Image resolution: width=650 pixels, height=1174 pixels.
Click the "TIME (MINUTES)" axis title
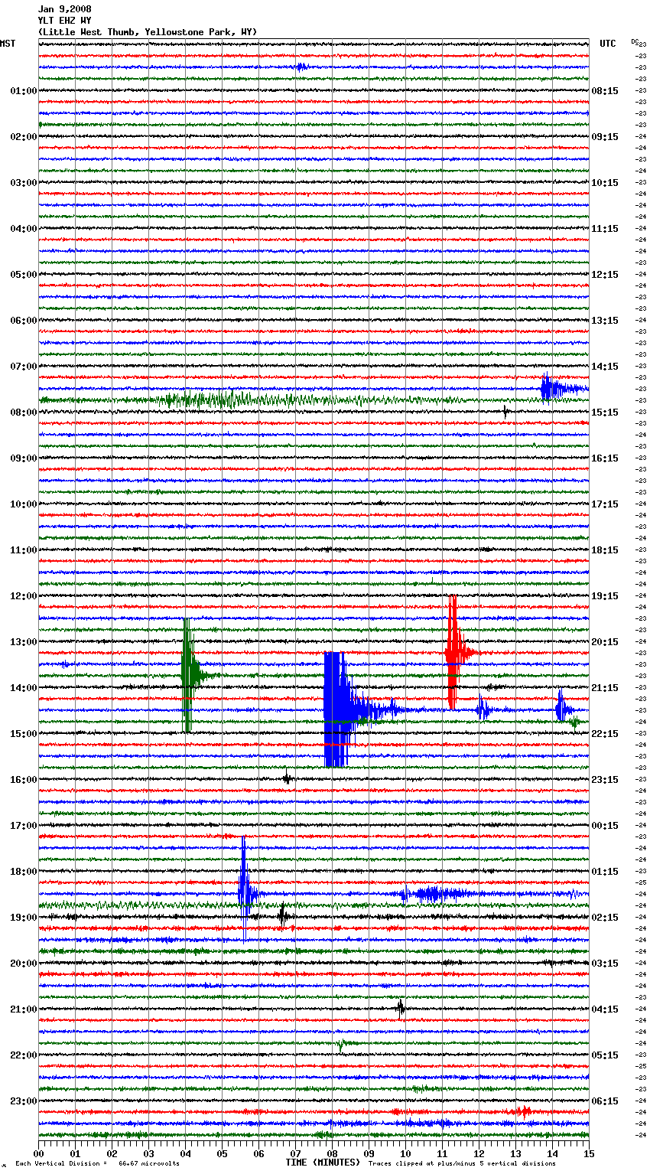(x=323, y=1163)
